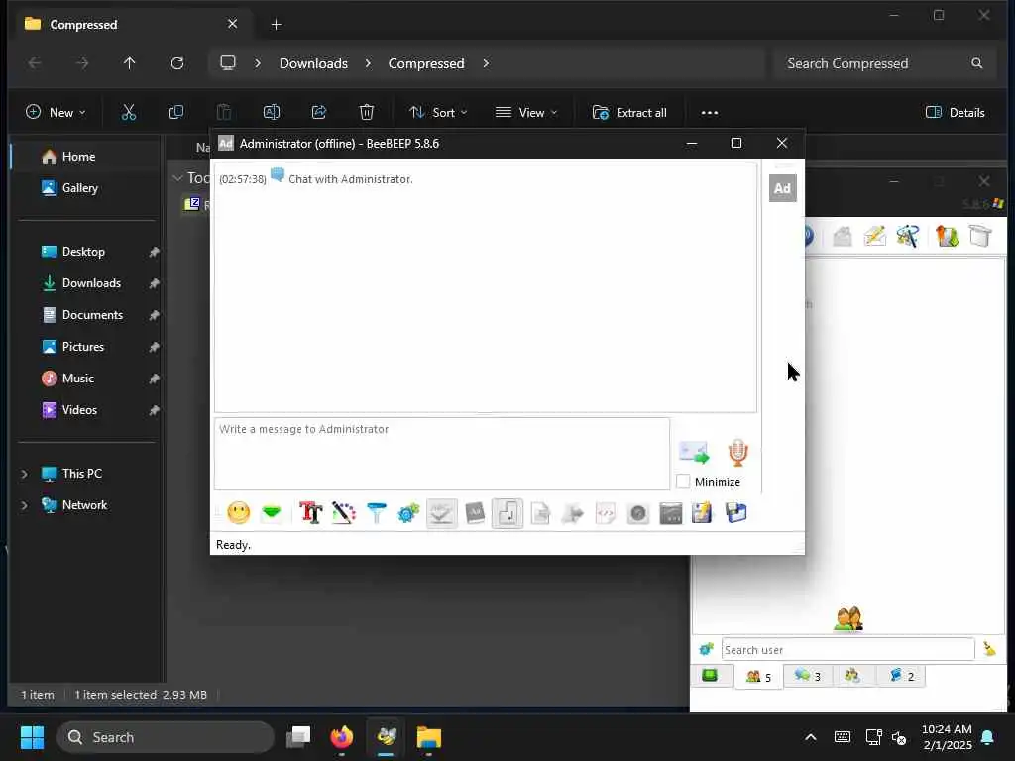The height and width of the screenshot is (761, 1015).
Task: Toggle the Details pane
Action: [x=956, y=113]
